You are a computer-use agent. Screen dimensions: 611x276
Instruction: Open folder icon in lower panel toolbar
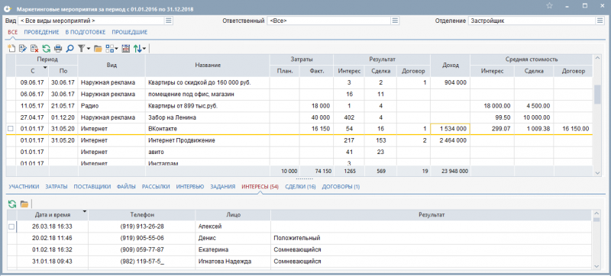pos(24,204)
